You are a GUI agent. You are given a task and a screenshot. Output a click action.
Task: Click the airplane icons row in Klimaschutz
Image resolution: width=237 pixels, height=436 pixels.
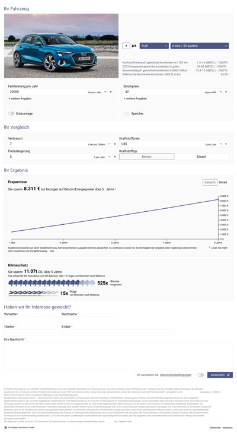coord(33,293)
